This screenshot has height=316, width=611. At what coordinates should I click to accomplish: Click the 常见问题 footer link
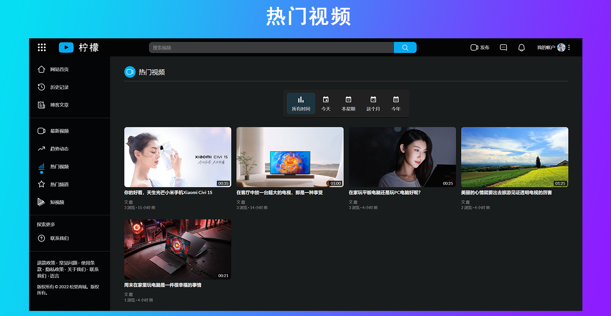coord(68,263)
